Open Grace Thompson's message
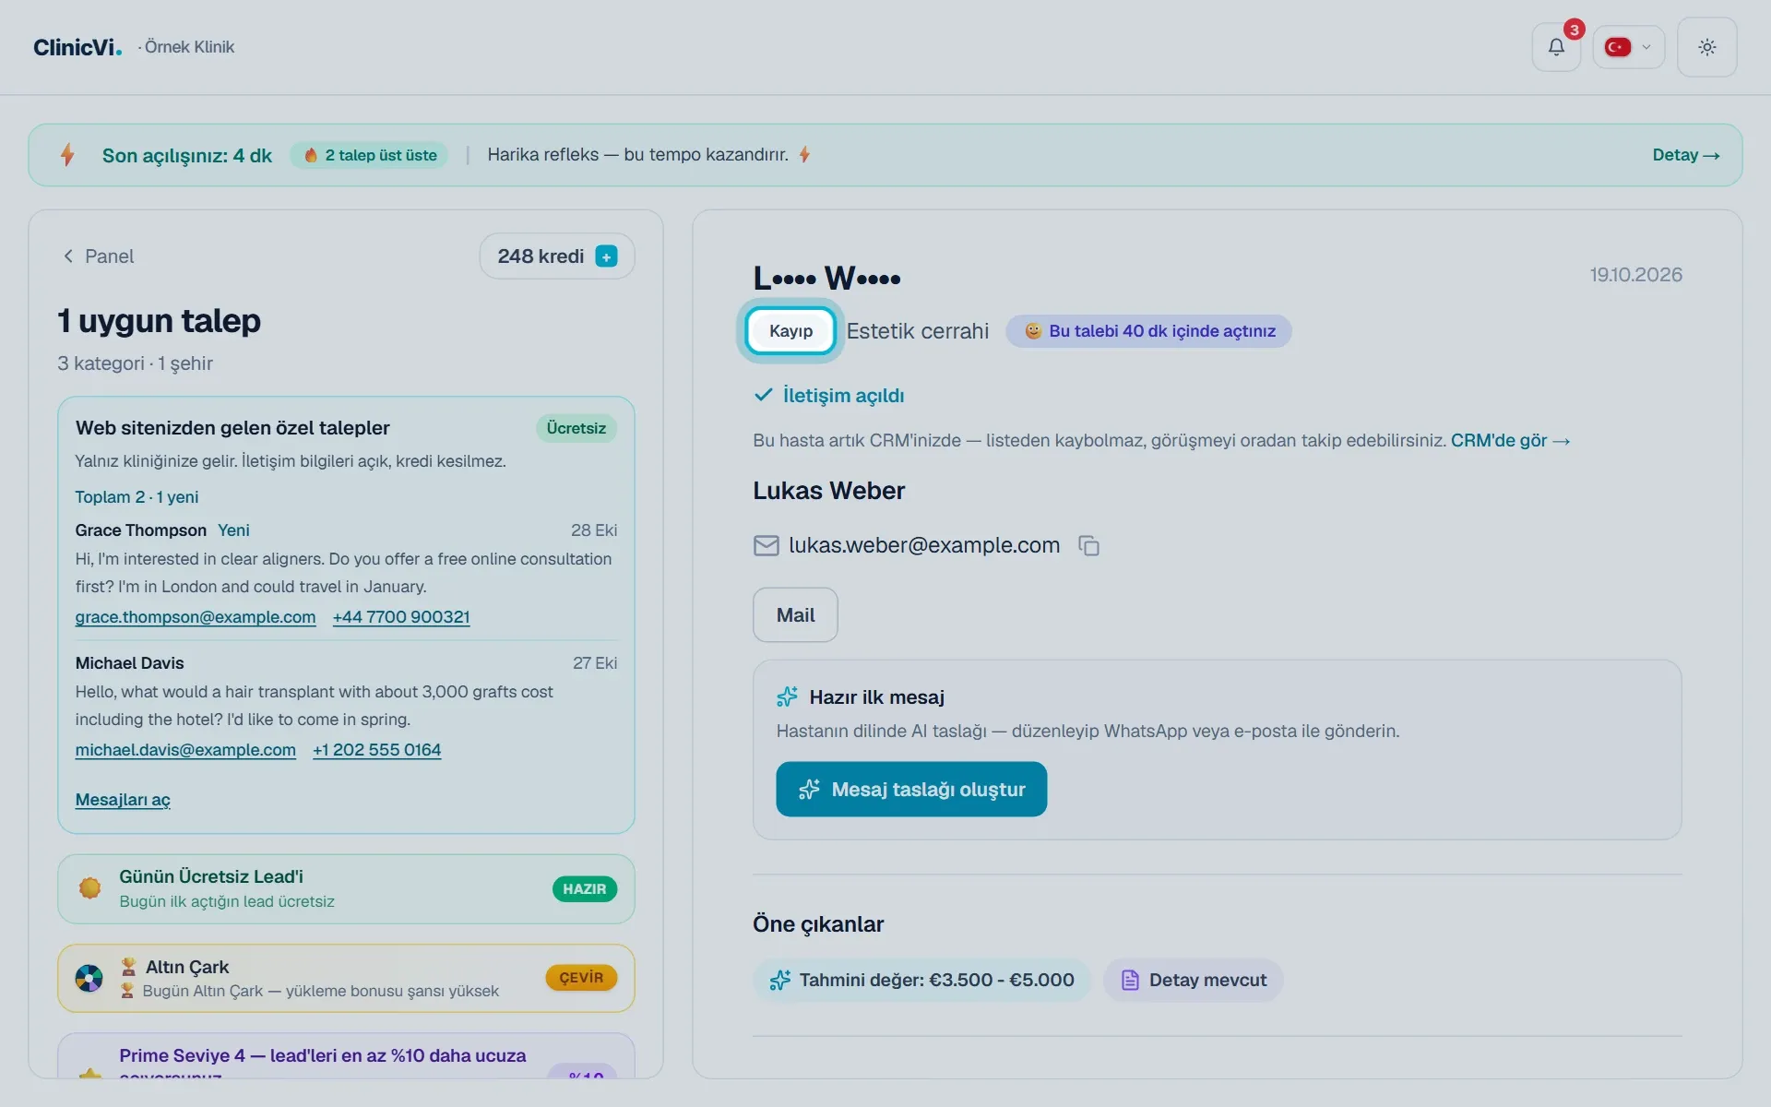Viewport: 1771px width, 1107px height. (346, 573)
